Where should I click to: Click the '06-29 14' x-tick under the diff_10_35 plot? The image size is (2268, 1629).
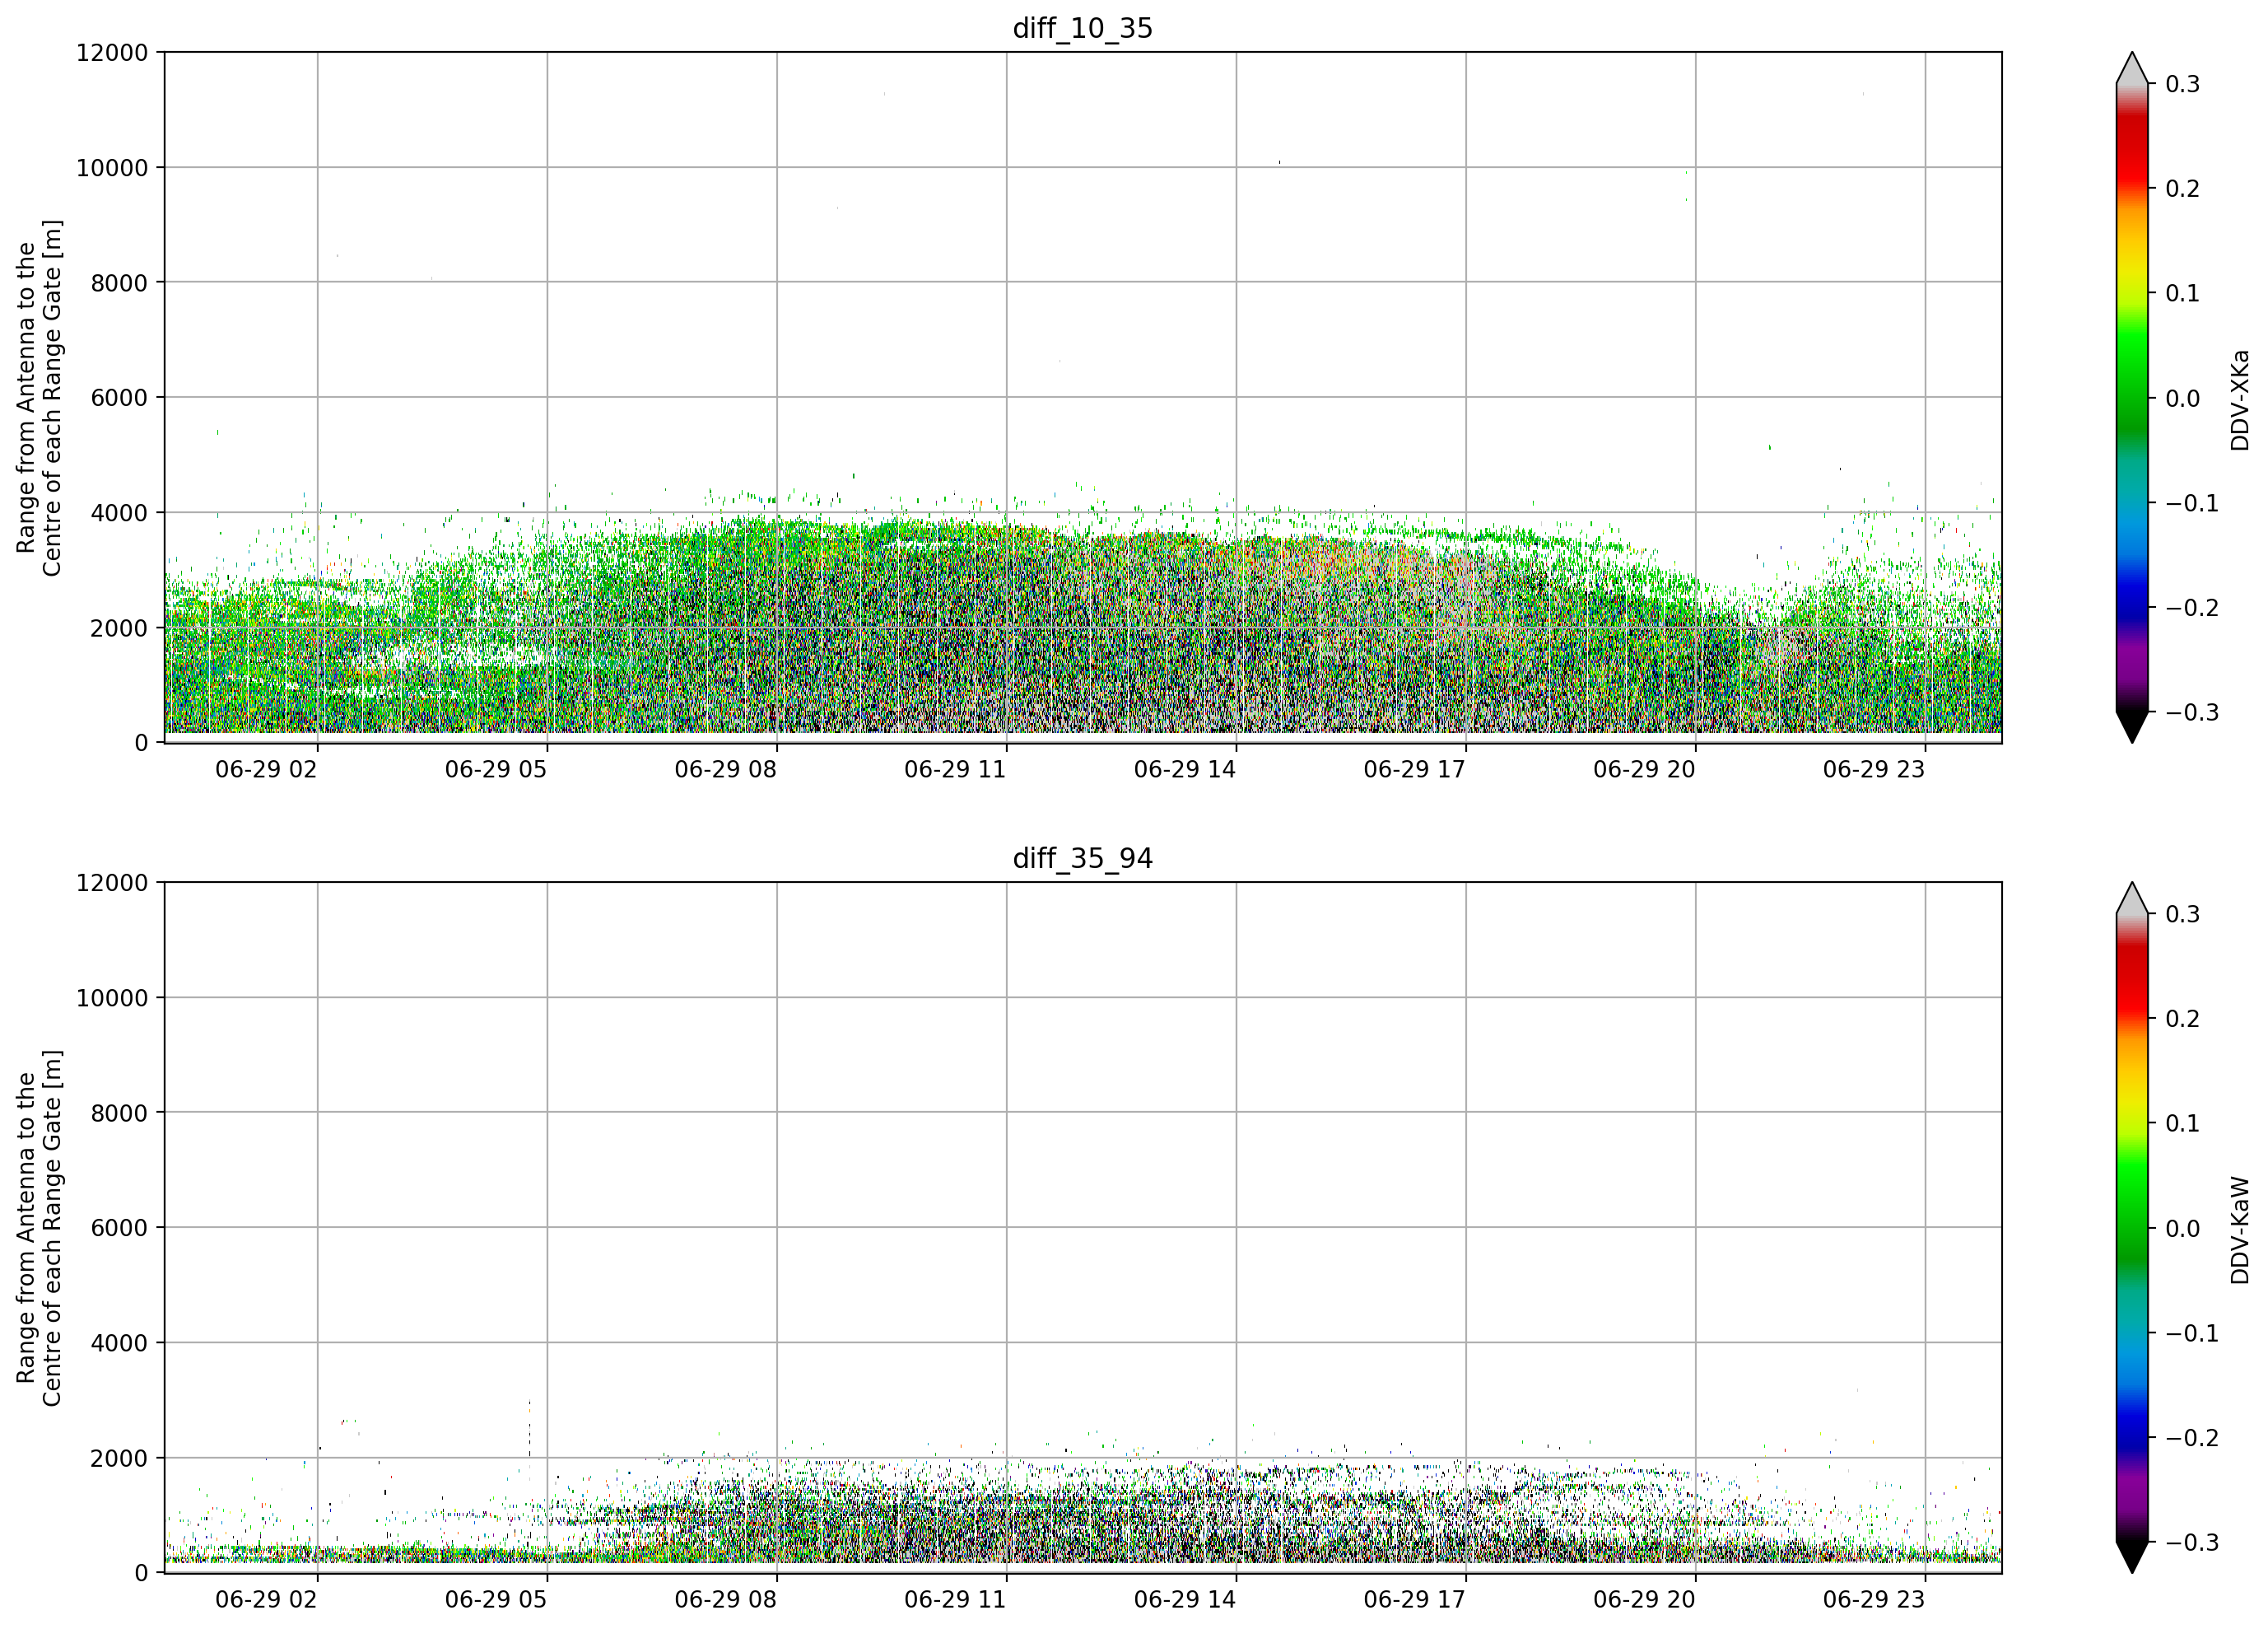(1185, 769)
